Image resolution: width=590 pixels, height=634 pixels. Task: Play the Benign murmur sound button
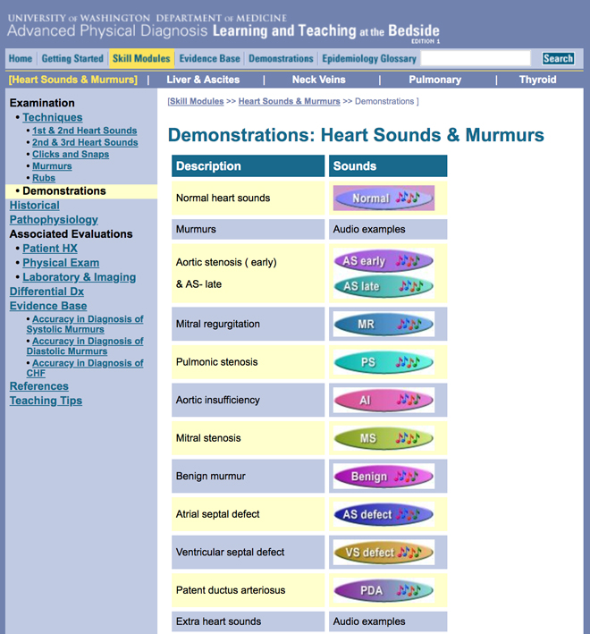coord(383,476)
